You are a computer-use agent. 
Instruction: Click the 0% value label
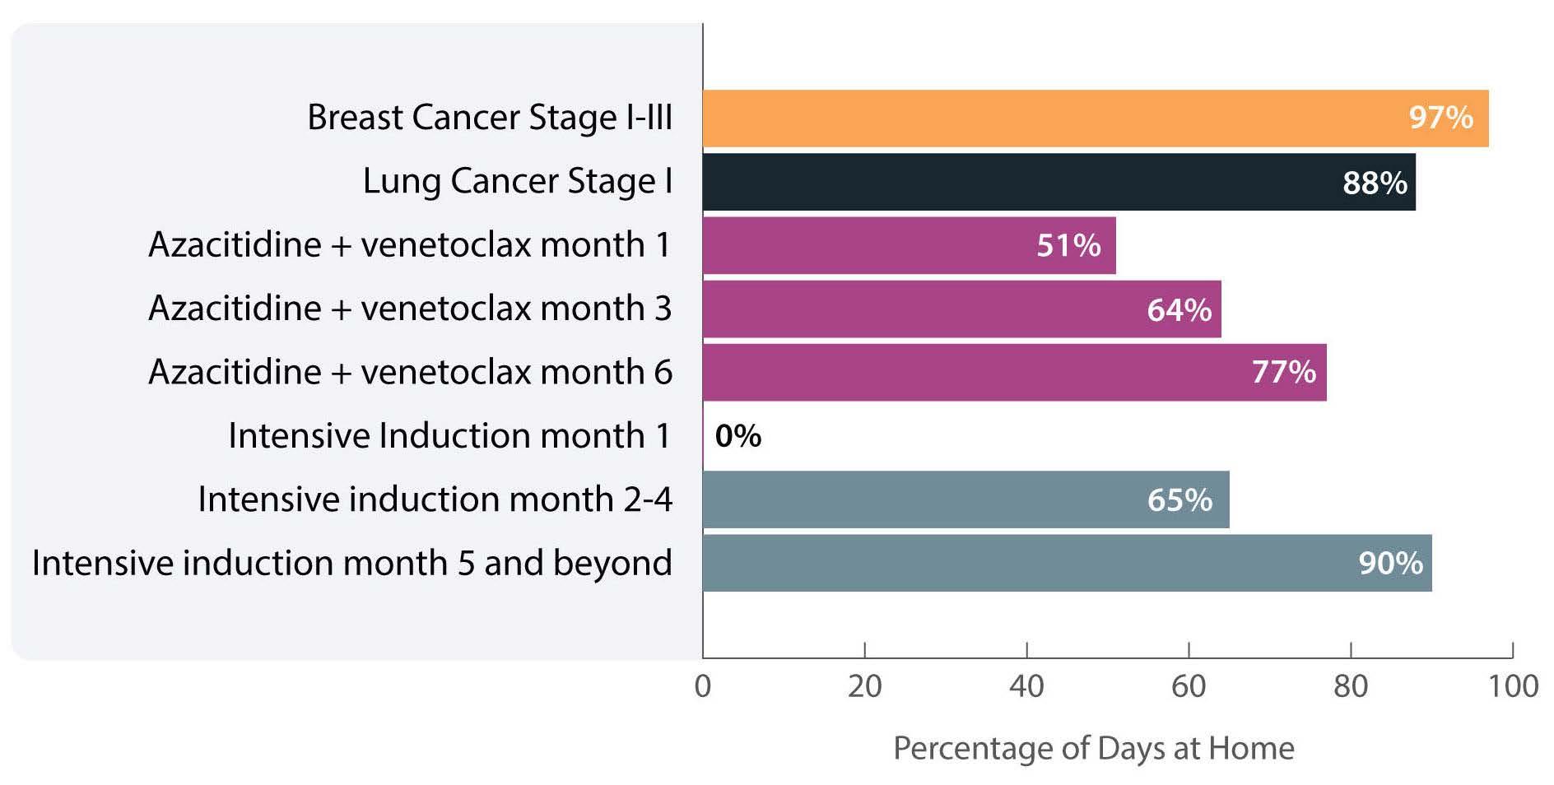pyautogui.click(x=738, y=436)
